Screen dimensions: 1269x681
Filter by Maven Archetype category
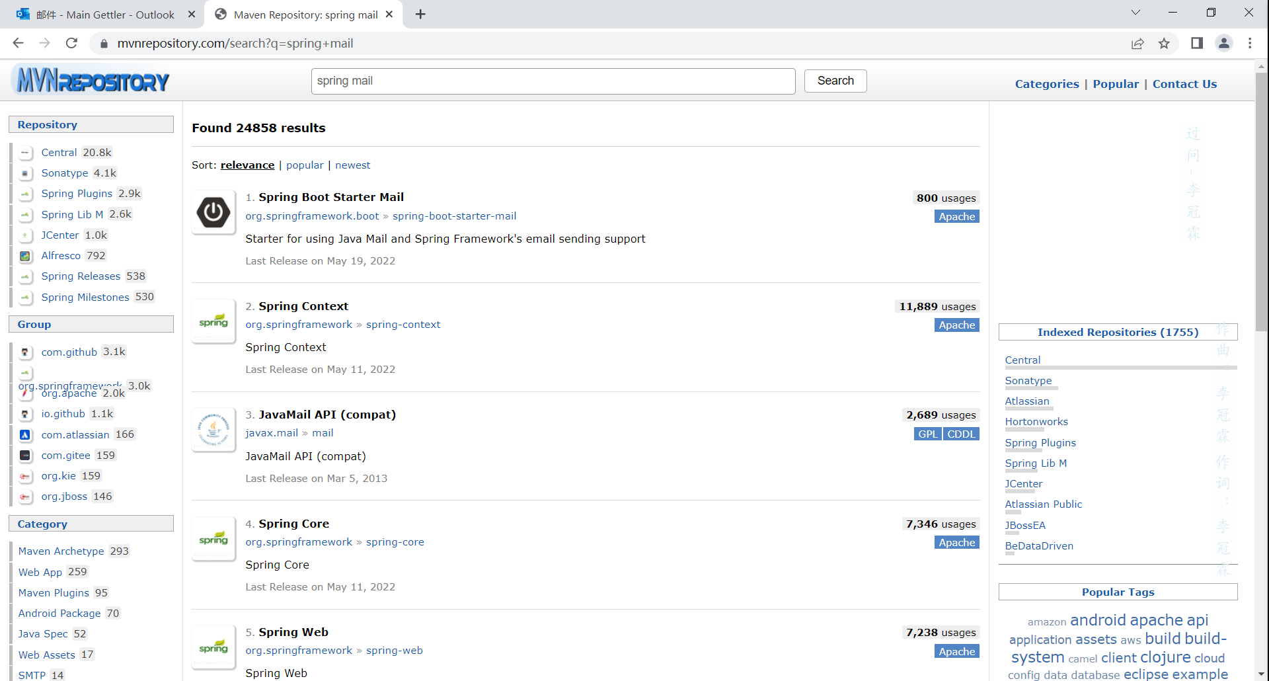coord(61,551)
